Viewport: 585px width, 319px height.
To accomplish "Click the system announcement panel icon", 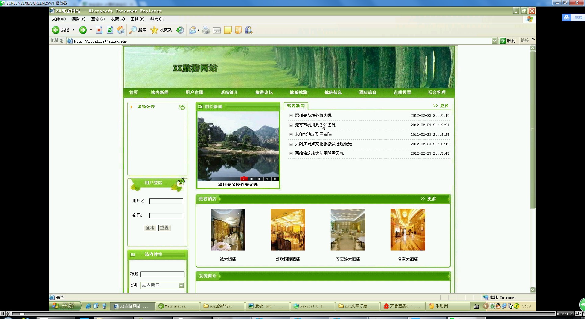I will (182, 107).
